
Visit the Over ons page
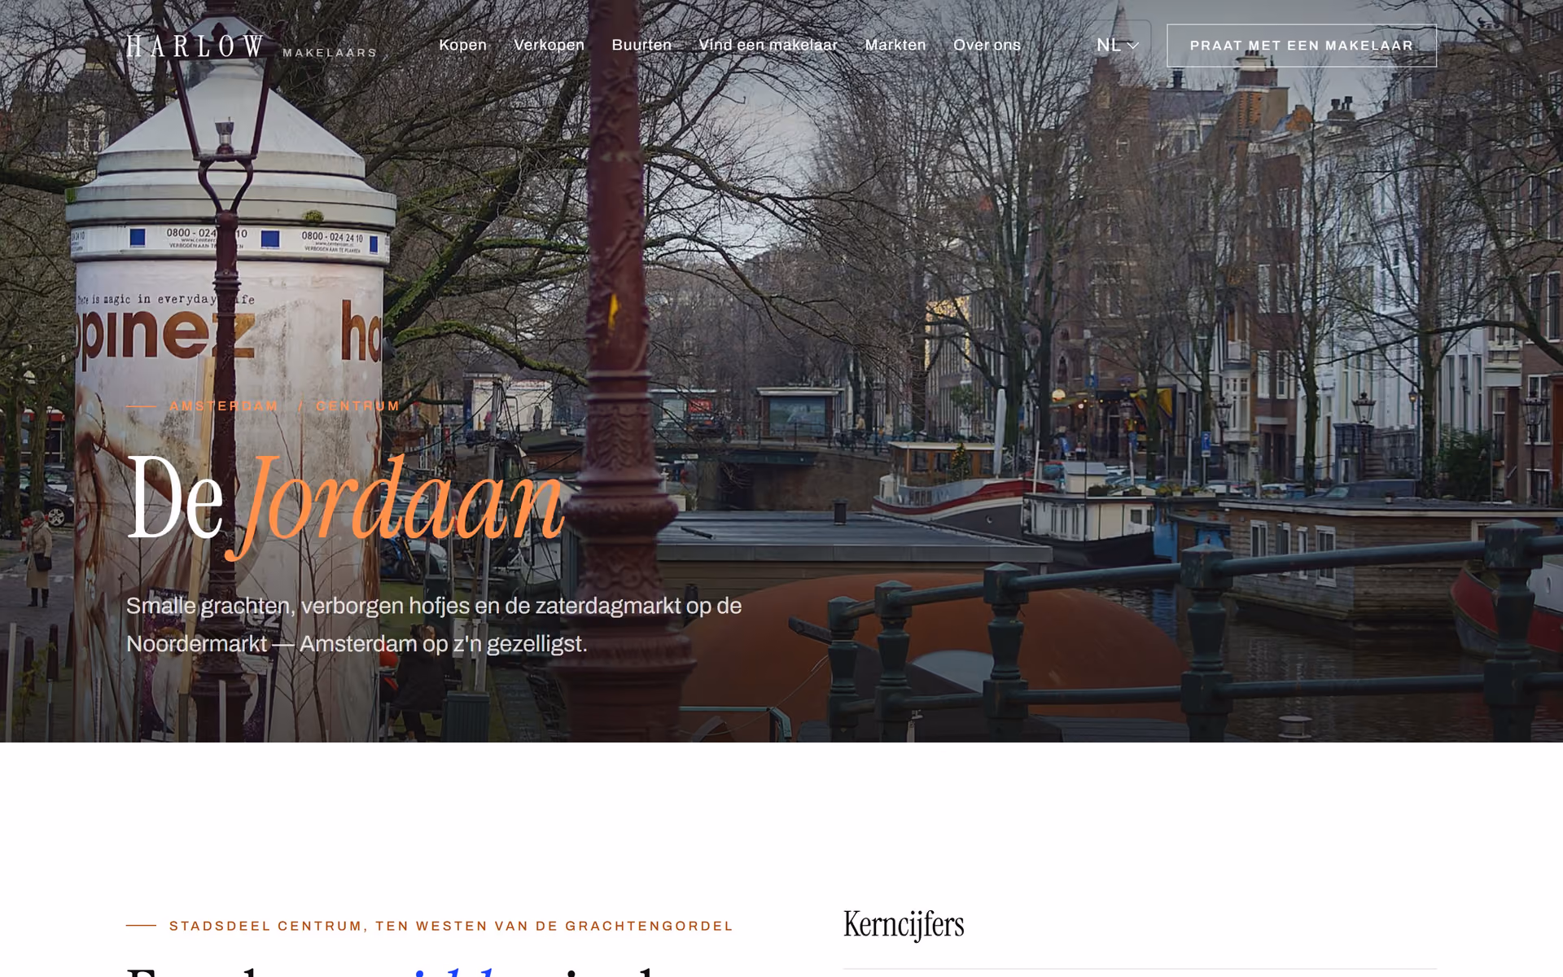987,45
